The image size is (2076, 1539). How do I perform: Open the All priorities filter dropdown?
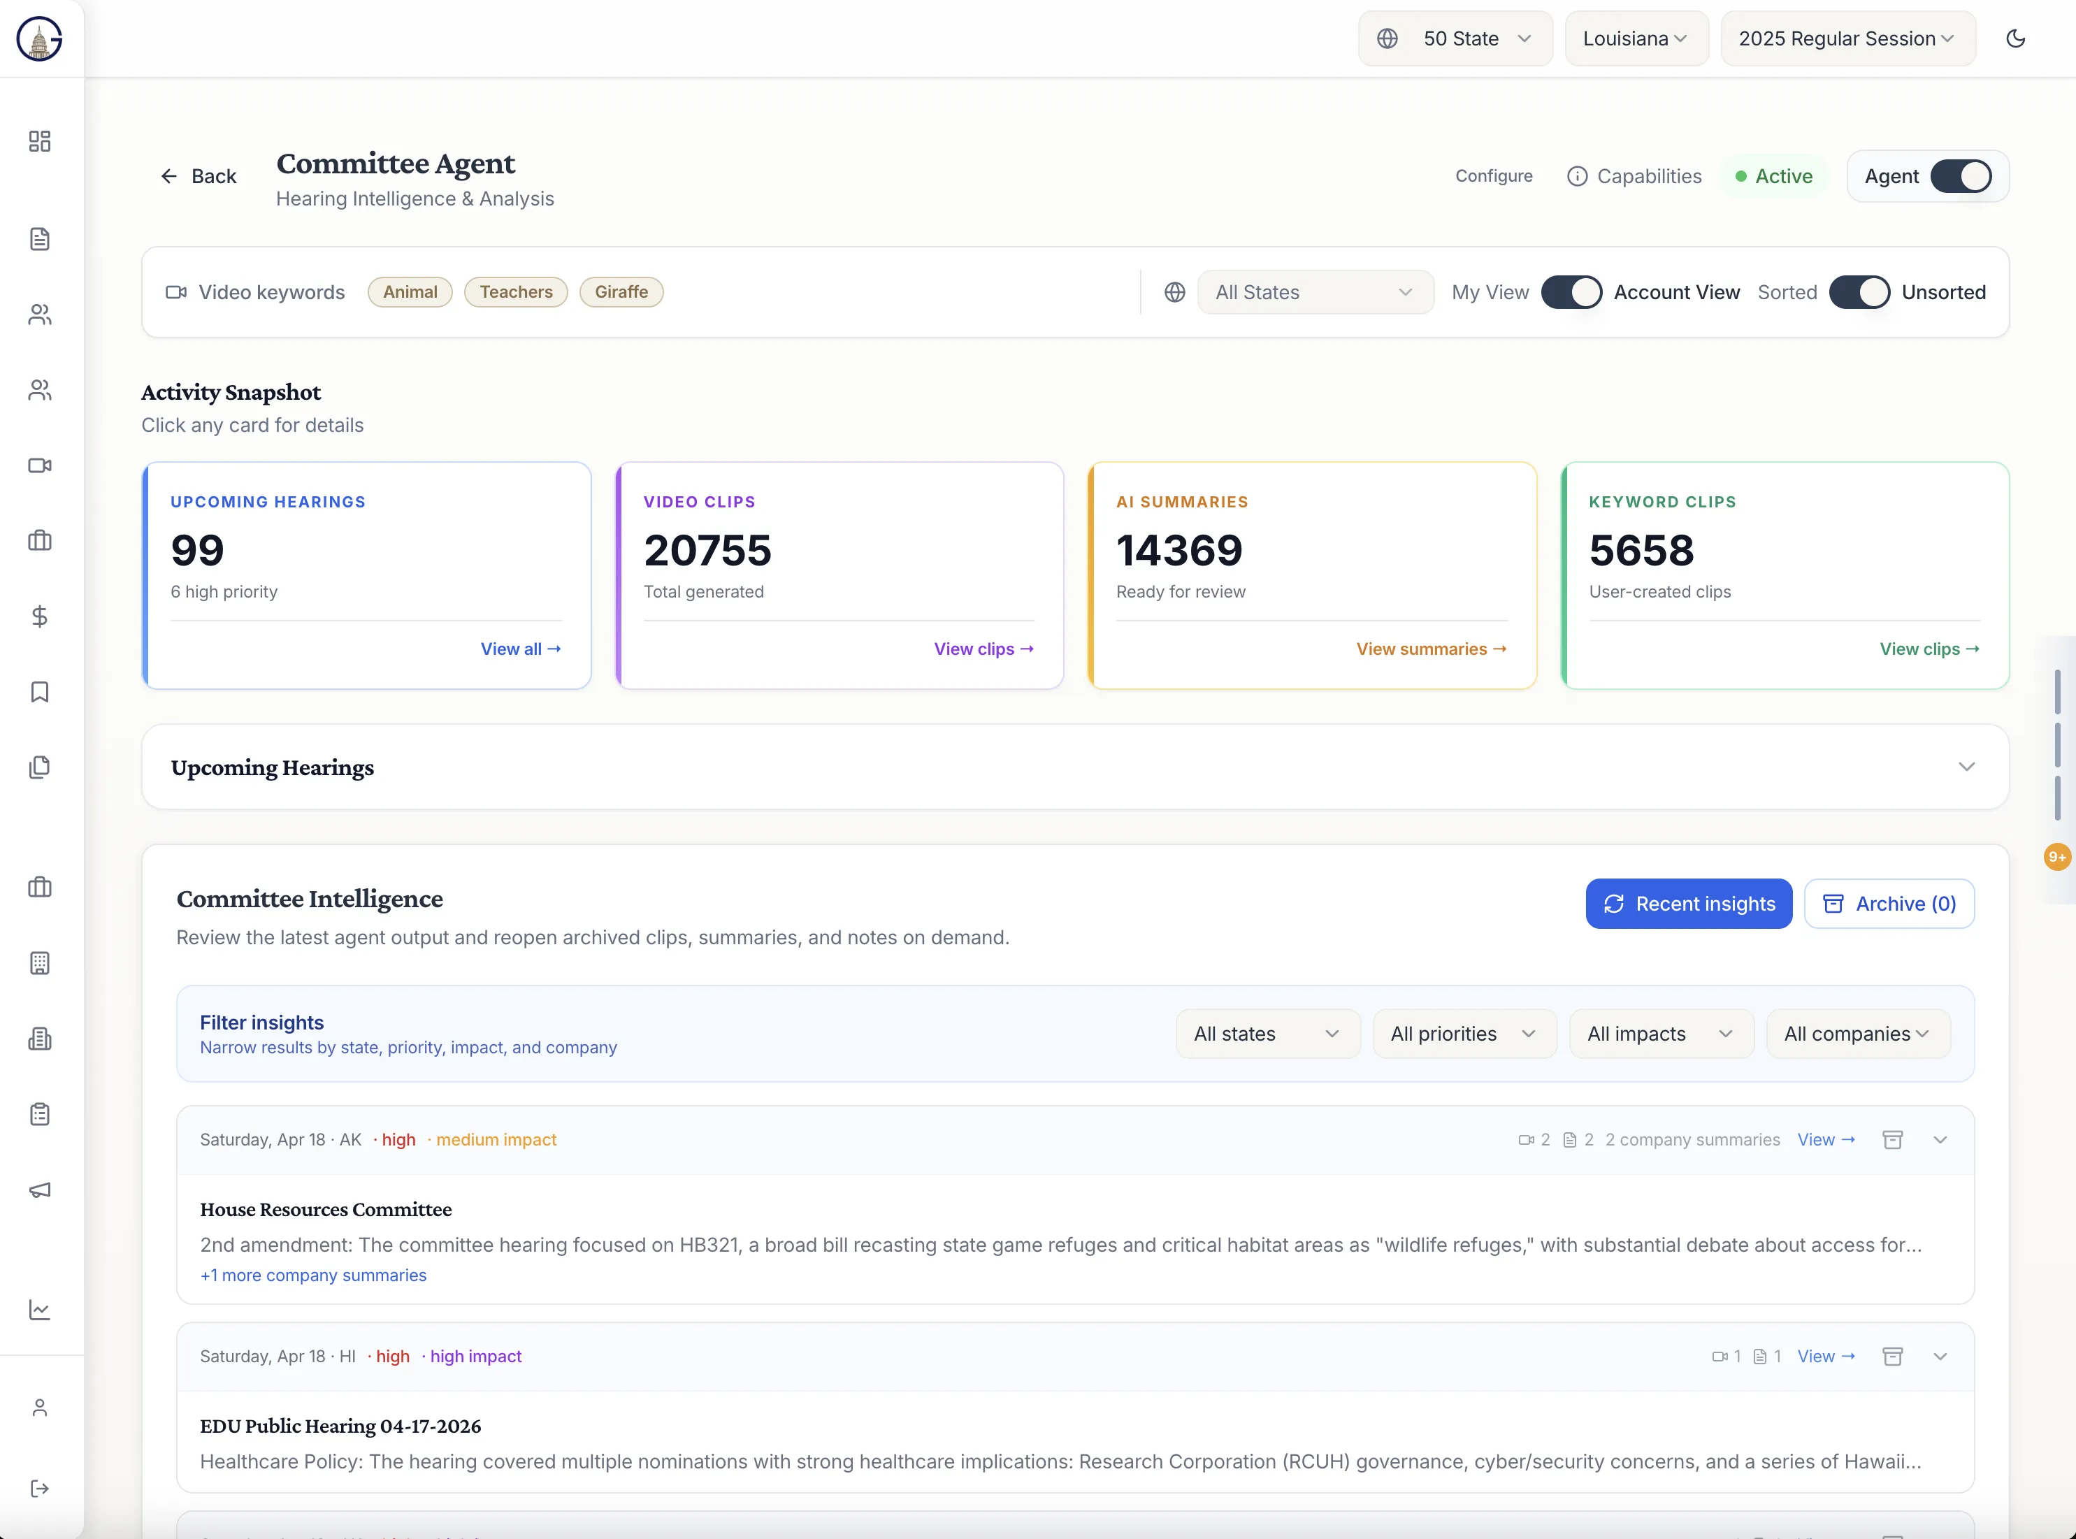(1464, 1033)
